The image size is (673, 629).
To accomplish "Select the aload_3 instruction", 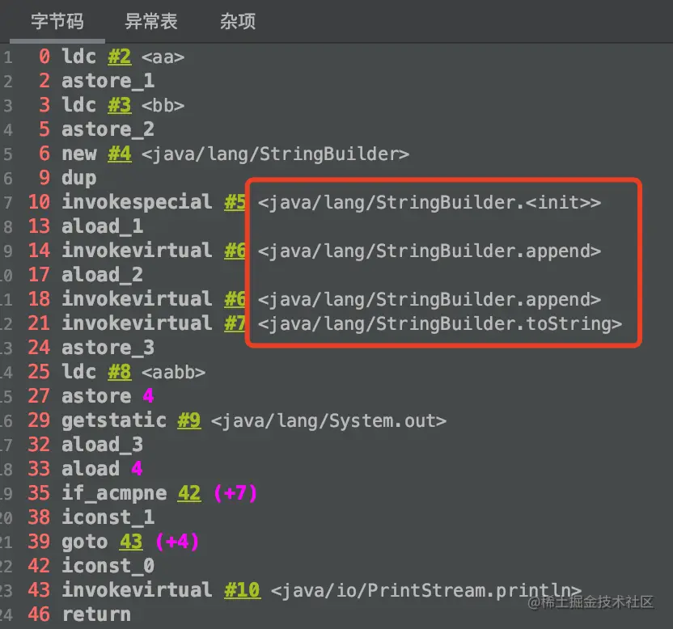I will coord(102,445).
